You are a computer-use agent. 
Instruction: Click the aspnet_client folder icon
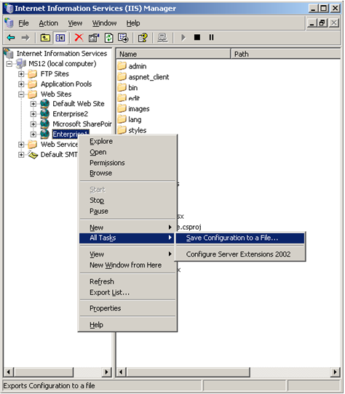[122, 76]
